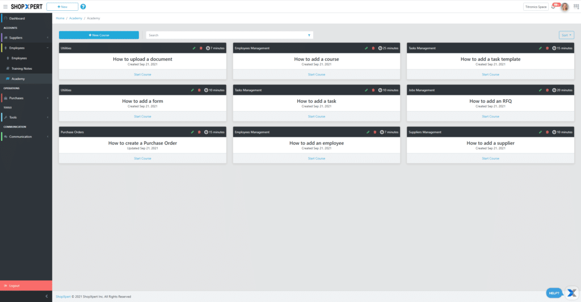Expand the Suppliers sidebar menu
The image size is (581, 302).
click(x=26, y=38)
